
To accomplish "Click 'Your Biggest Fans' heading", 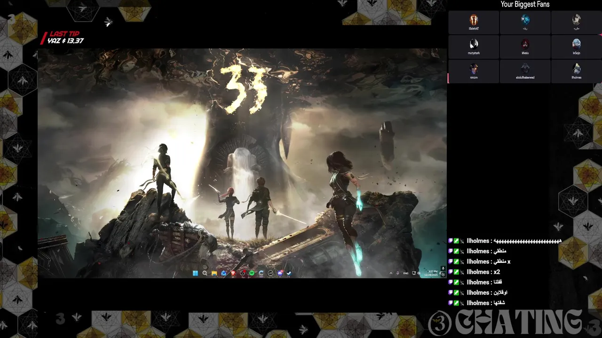I will (525, 4).
